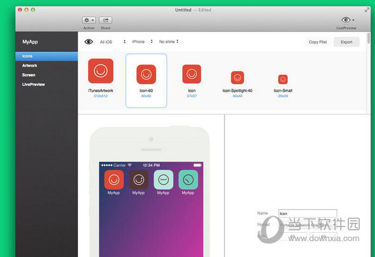Click the Export button

pyautogui.click(x=346, y=42)
